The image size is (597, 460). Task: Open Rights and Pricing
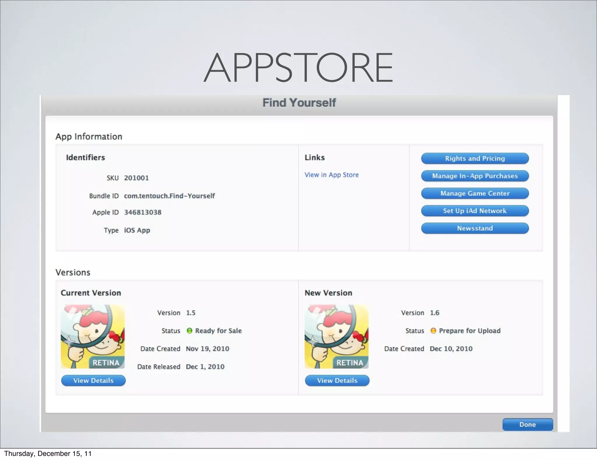tap(475, 158)
